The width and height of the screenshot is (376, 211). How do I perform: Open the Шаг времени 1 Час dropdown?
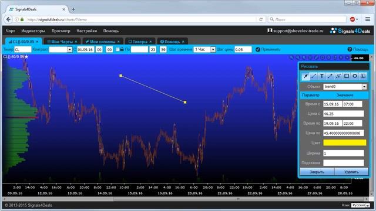pos(213,49)
